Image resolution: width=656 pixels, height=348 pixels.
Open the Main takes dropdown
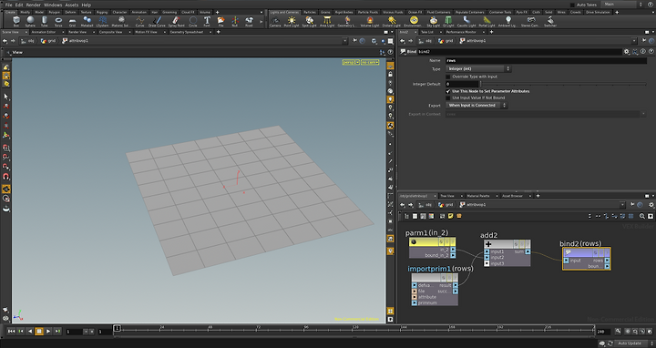click(622, 5)
